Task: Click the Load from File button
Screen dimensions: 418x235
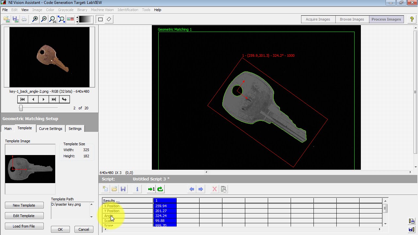Action: [x=24, y=226]
